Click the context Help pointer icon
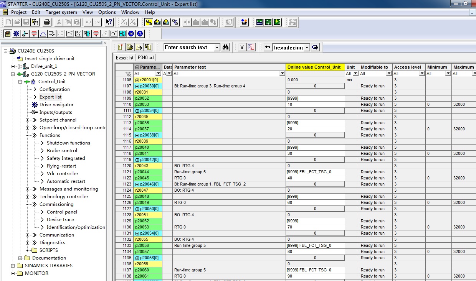 [109, 22]
